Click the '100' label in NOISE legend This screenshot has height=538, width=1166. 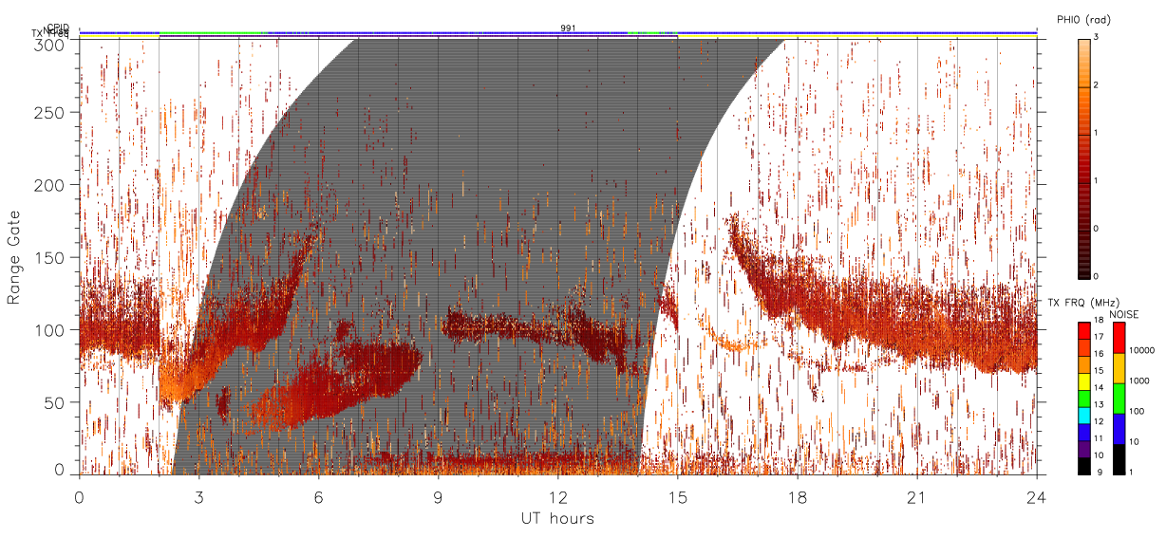[x=1138, y=410]
